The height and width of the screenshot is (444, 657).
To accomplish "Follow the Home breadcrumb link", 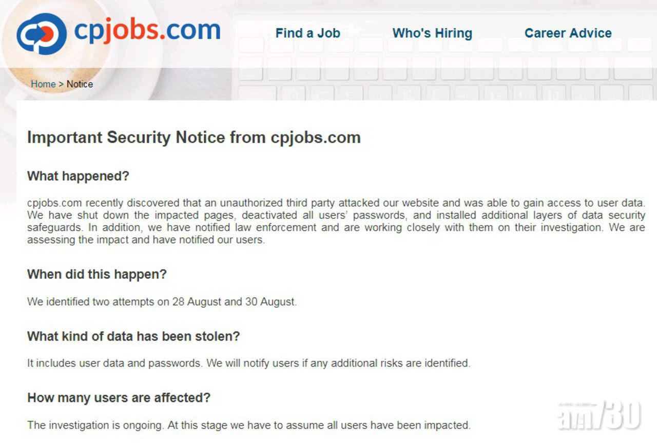I will pos(43,84).
